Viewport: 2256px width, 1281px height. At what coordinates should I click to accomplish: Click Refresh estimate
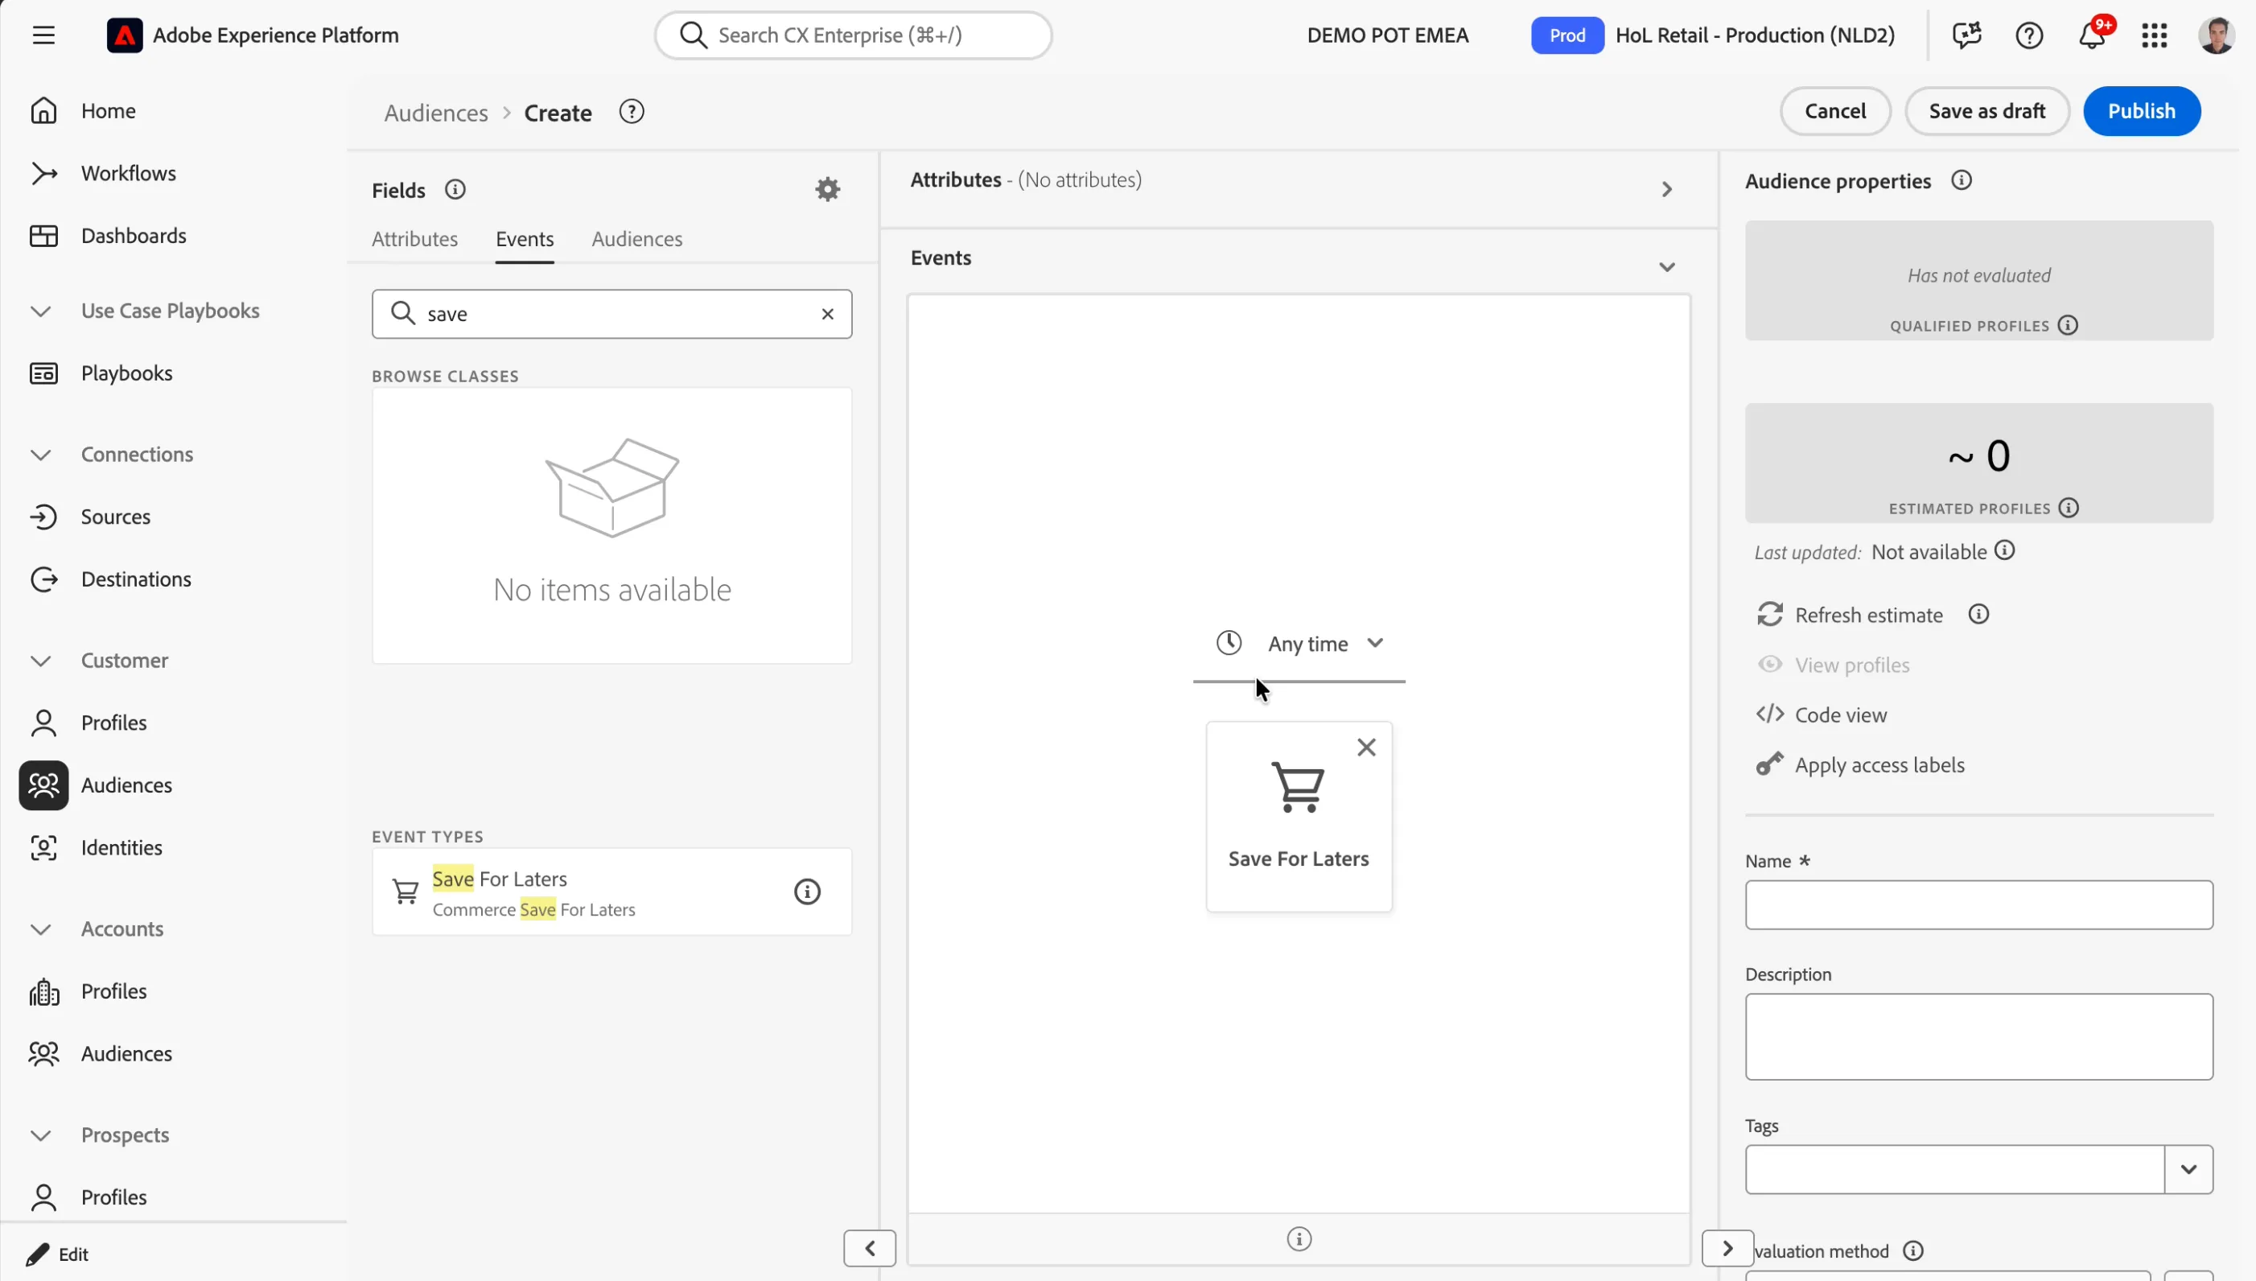point(1850,615)
